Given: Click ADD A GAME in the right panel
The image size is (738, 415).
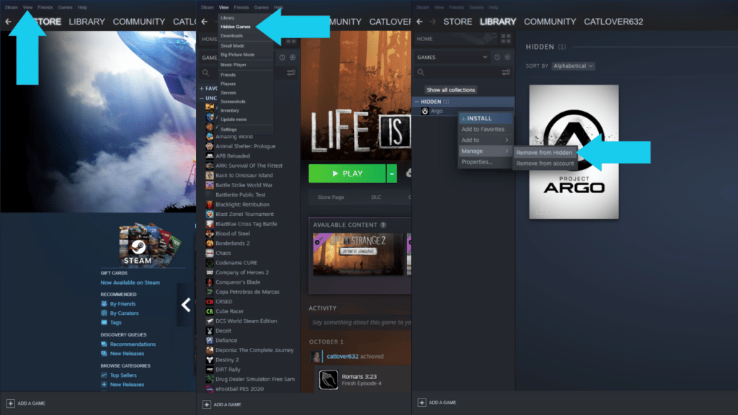Looking at the screenshot, I should tap(437, 403).
